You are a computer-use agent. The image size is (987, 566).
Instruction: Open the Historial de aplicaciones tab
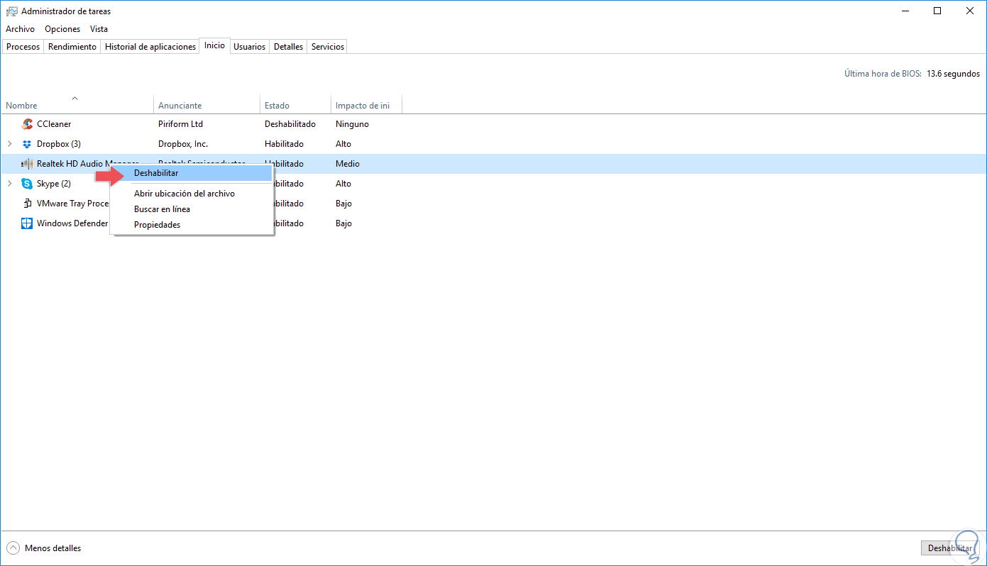[150, 47]
